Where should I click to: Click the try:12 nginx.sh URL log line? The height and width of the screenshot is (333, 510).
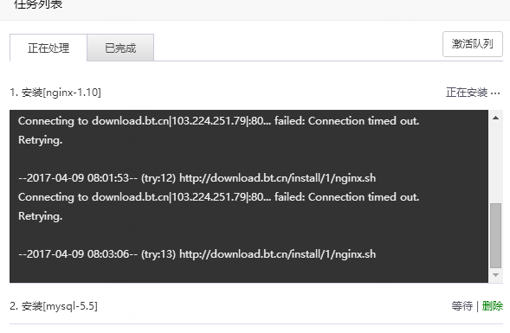(x=197, y=178)
